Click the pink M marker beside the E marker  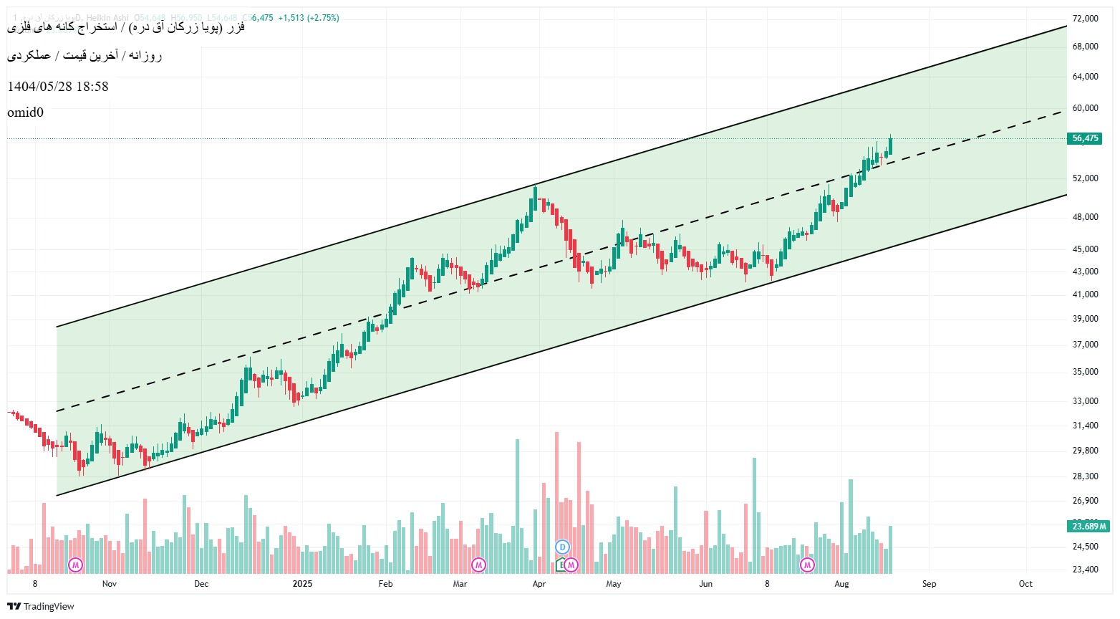pyautogui.click(x=571, y=565)
